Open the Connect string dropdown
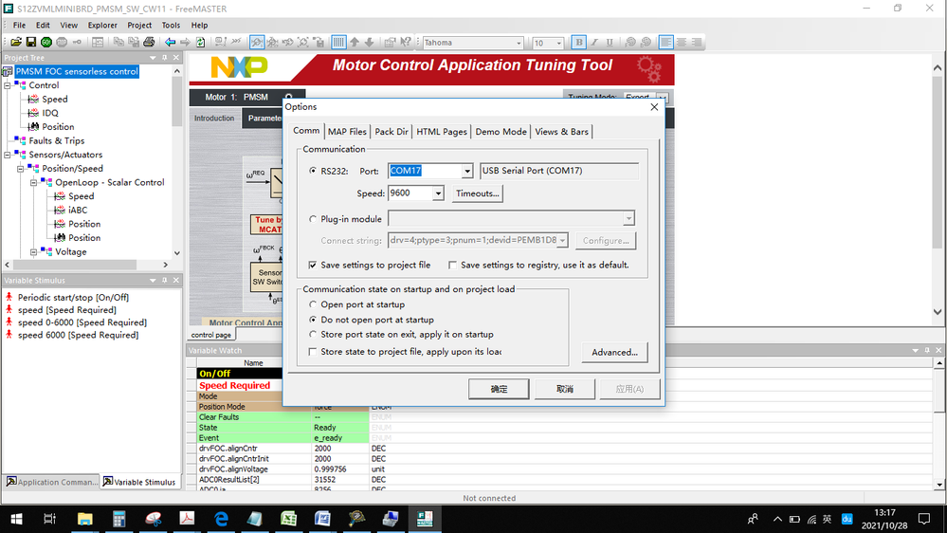 [562, 240]
